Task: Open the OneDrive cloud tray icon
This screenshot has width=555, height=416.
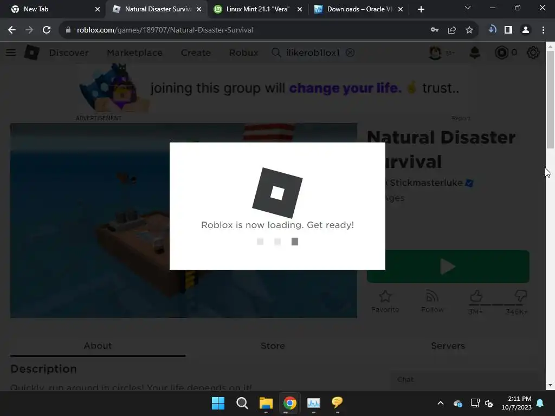Action: (457, 403)
